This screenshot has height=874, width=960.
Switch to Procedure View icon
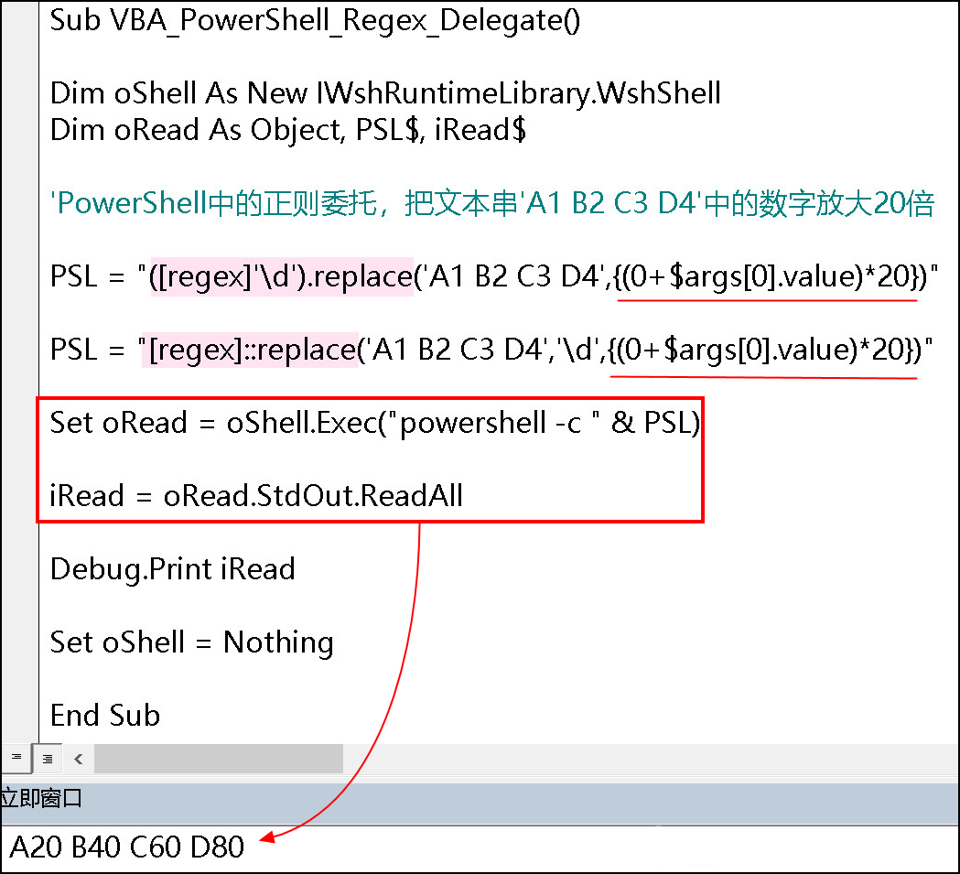click(16, 759)
